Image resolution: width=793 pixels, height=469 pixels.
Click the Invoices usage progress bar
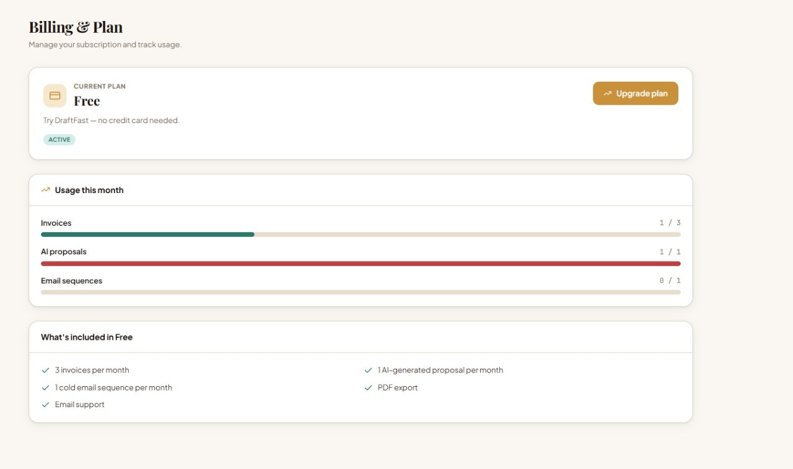pyautogui.click(x=361, y=234)
